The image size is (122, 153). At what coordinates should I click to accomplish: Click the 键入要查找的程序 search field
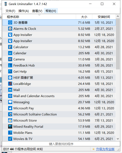61,144
